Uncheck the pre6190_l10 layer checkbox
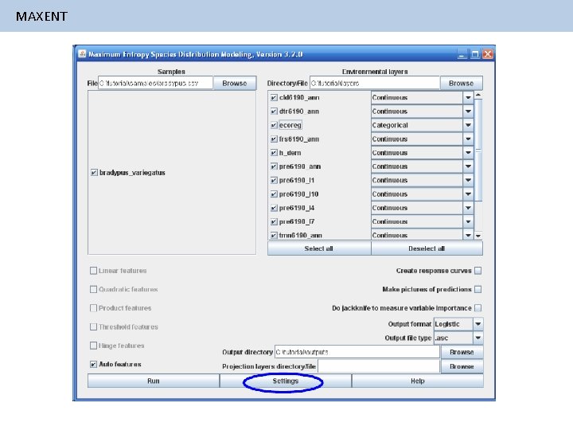The height and width of the screenshot is (430, 573). tap(274, 194)
